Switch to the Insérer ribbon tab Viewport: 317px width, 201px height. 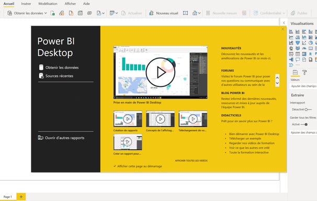point(26,4)
